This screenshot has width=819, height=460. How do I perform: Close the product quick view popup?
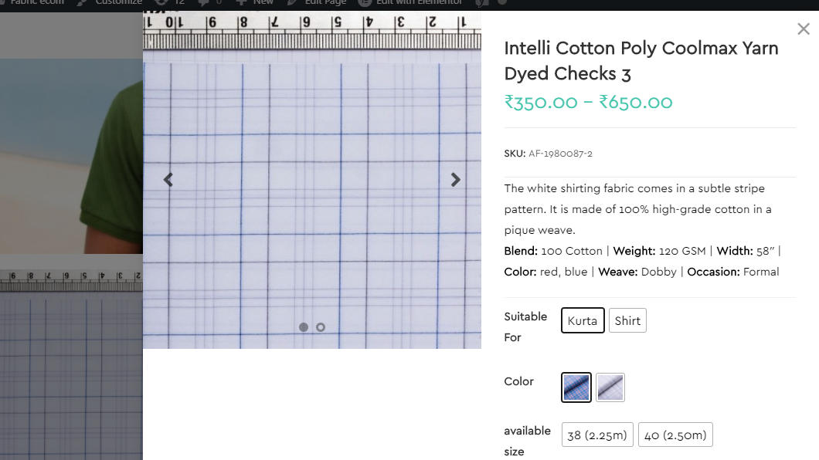click(x=804, y=29)
